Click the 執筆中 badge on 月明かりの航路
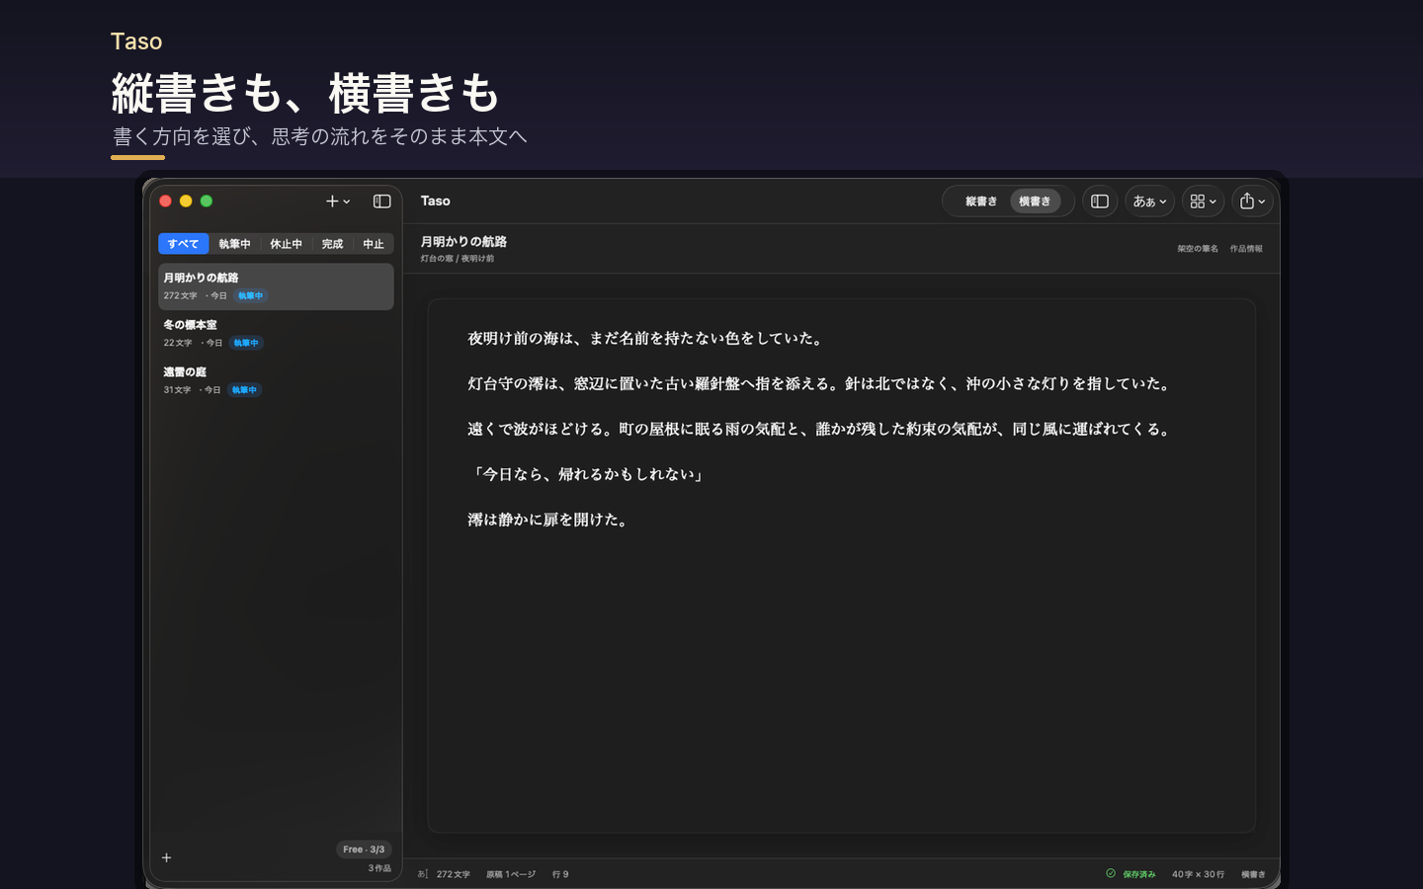The height and width of the screenshot is (889, 1423). tap(251, 296)
